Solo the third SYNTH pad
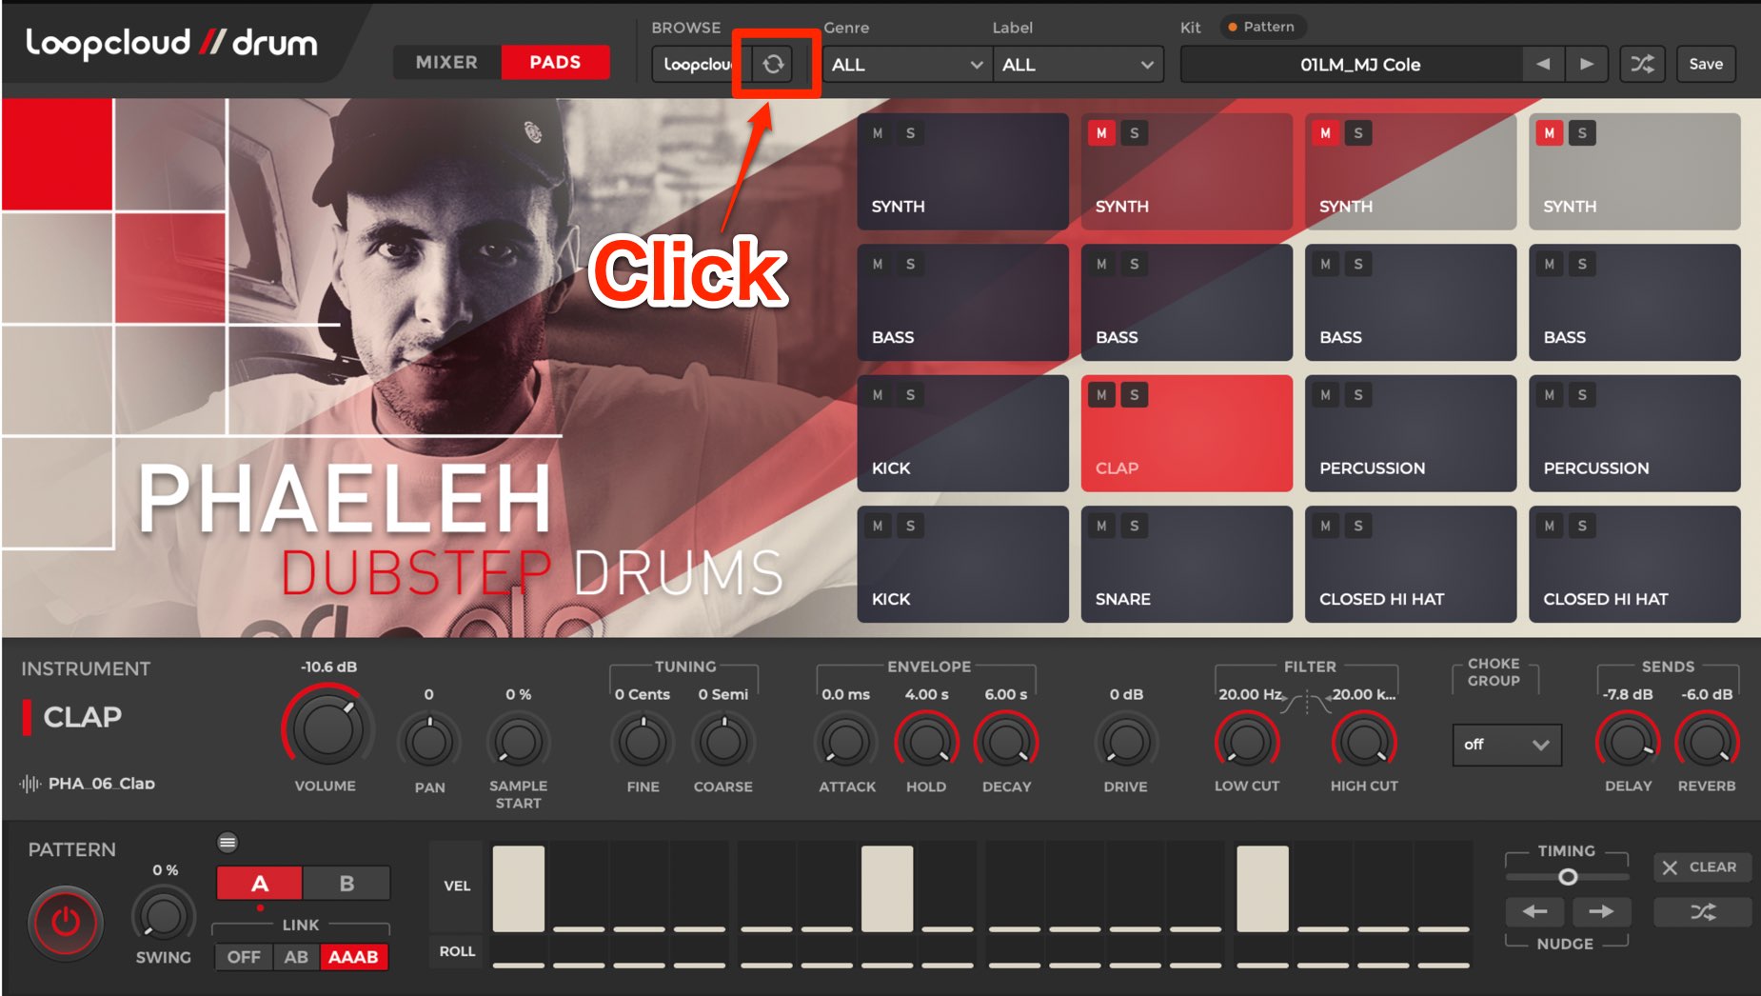The height and width of the screenshot is (996, 1761). tap(1358, 133)
